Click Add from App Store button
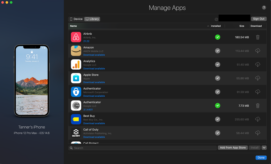 coord(233,147)
